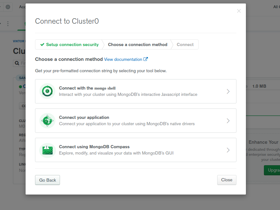The width and height of the screenshot is (280, 210).
Task: Expand the Connect your application chevron
Action: pyautogui.click(x=228, y=121)
